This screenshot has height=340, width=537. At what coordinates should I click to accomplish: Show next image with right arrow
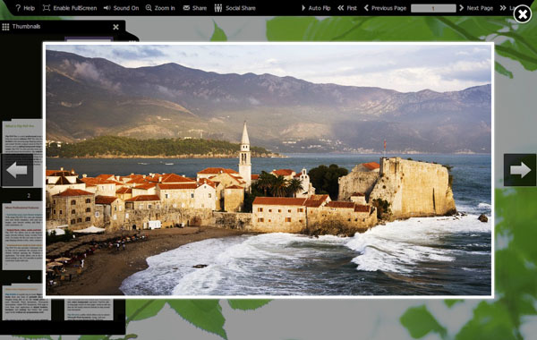point(520,170)
